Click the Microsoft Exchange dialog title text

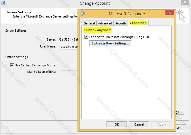pos(127,14)
